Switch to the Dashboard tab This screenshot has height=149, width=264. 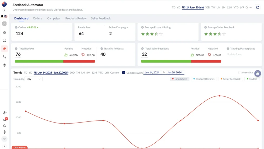(21, 18)
